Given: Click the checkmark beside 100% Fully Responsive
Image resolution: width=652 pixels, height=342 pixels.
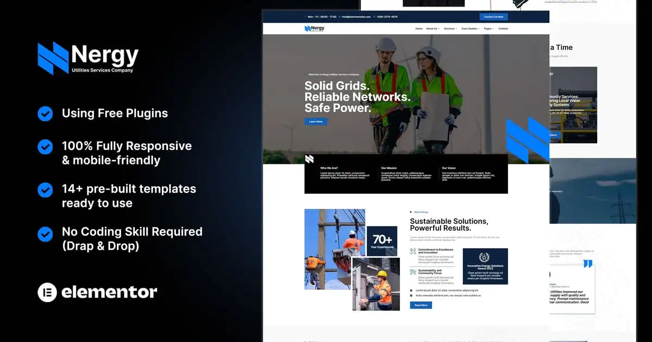Looking at the screenshot, I should [x=45, y=147].
